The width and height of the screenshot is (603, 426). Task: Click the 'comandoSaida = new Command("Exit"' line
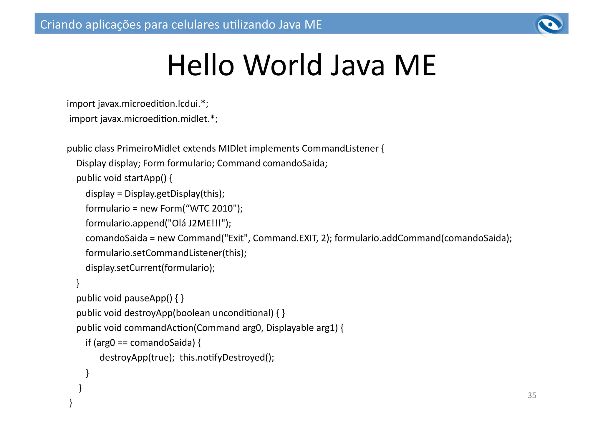tap(299, 238)
